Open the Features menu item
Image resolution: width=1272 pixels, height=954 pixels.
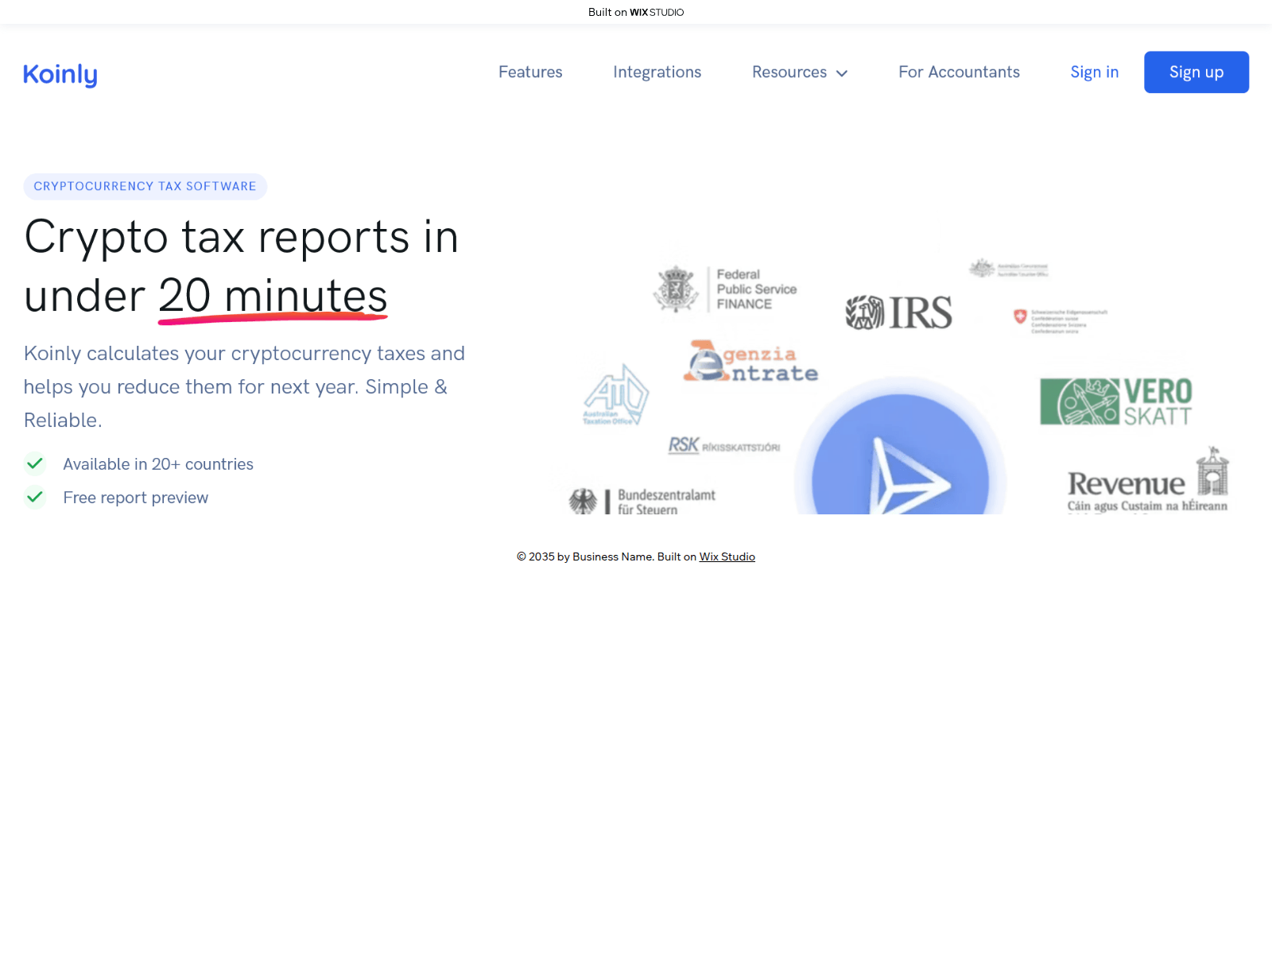[530, 72]
